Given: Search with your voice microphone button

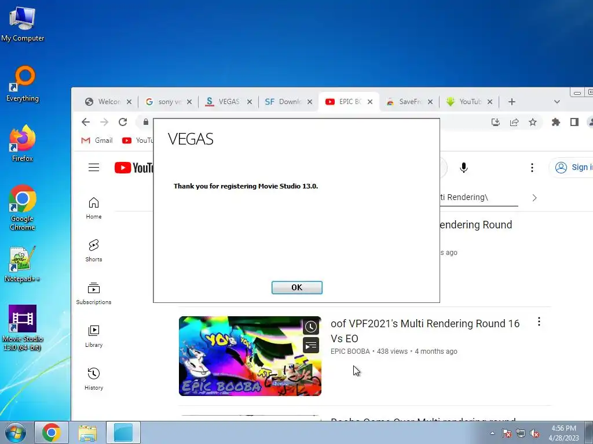Looking at the screenshot, I should point(464,167).
